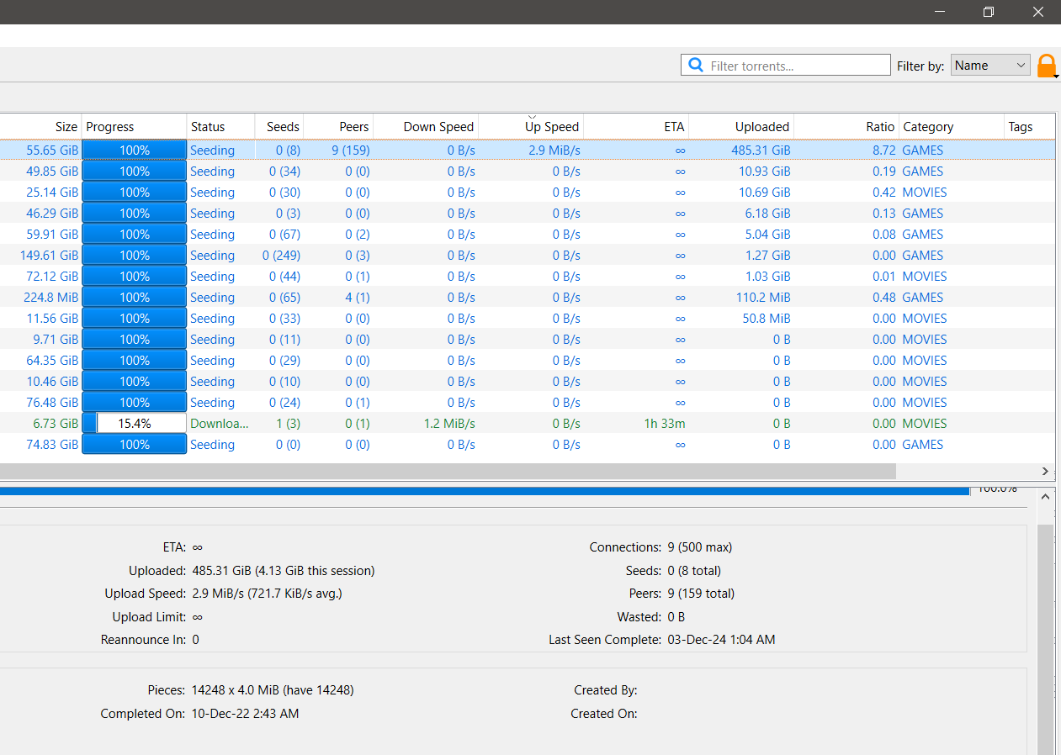
Task: Click the 10.93 GiB uploaded cell
Action: click(x=765, y=172)
